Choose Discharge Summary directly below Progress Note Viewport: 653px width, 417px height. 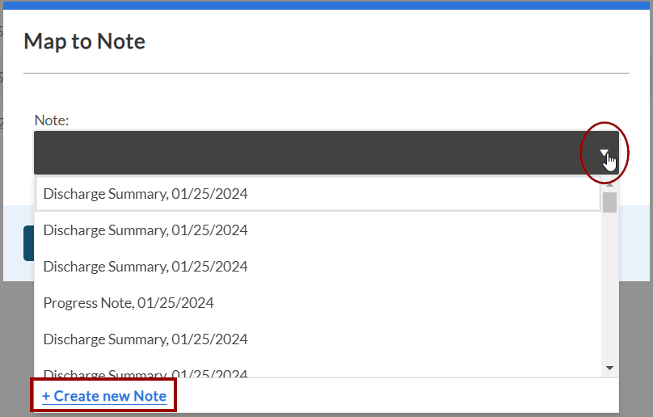(145, 339)
